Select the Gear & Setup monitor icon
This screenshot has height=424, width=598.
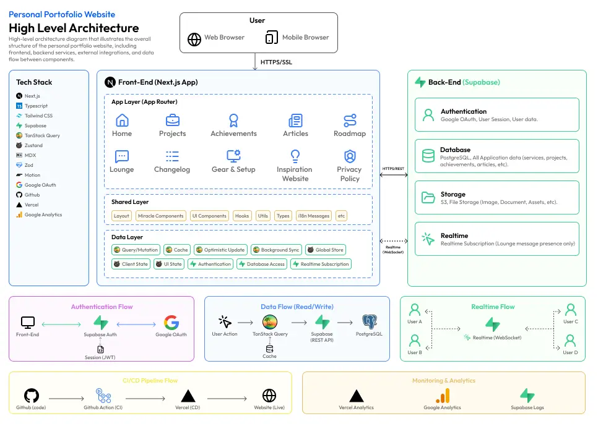233,156
